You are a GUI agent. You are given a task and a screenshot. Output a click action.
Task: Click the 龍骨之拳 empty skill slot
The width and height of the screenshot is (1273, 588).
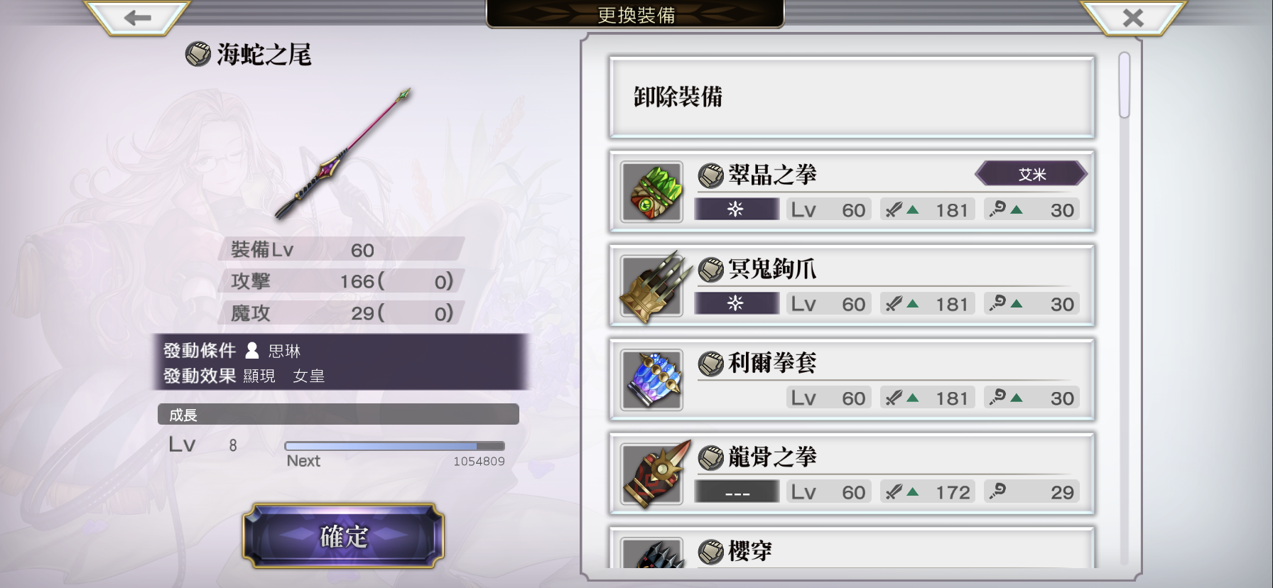(x=737, y=491)
